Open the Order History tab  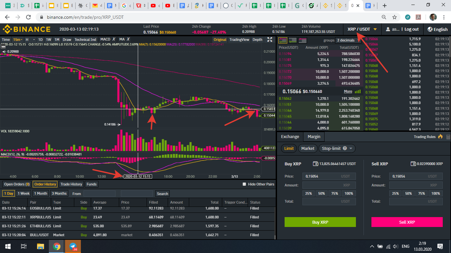tap(45, 184)
